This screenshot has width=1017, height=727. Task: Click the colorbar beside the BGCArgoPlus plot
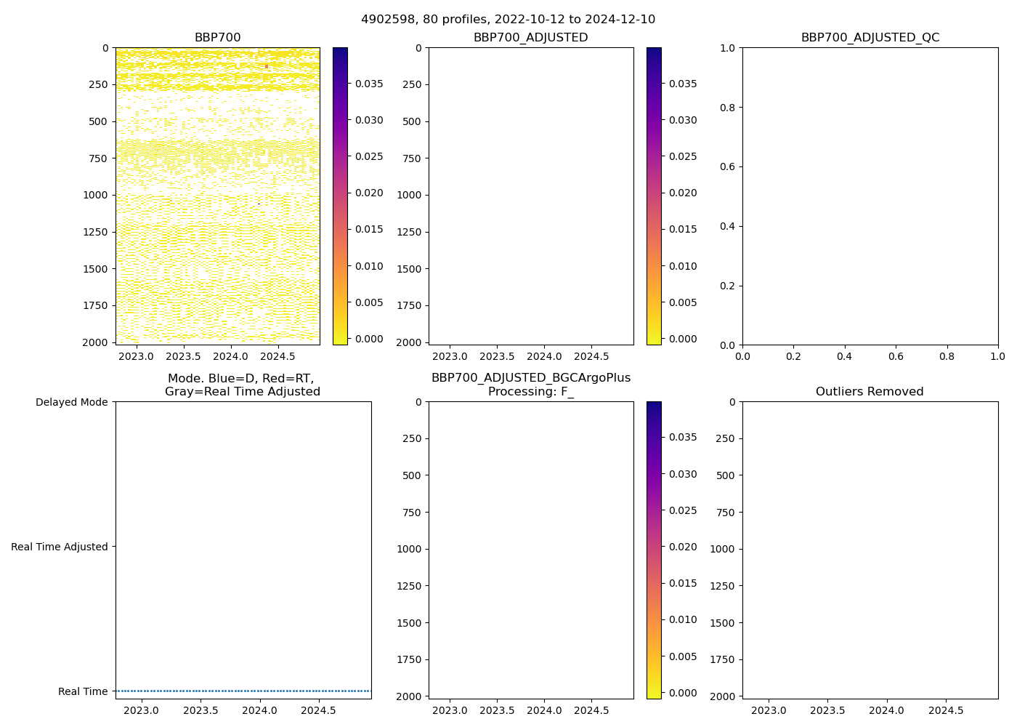(x=654, y=550)
